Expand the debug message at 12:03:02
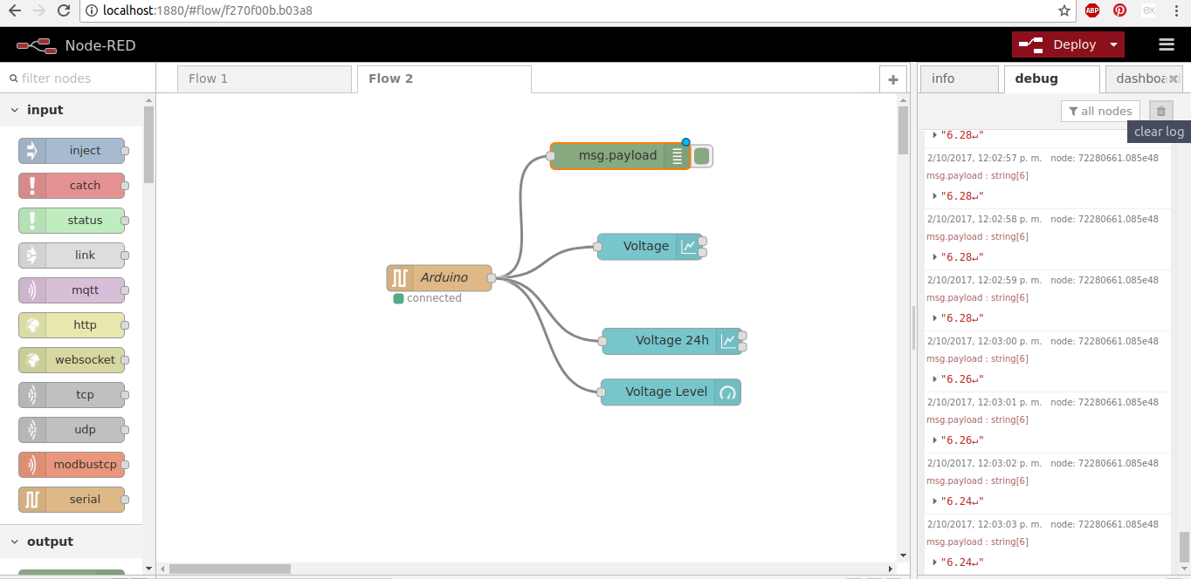The height and width of the screenshot is (579, 1191). tap(936, 501)
